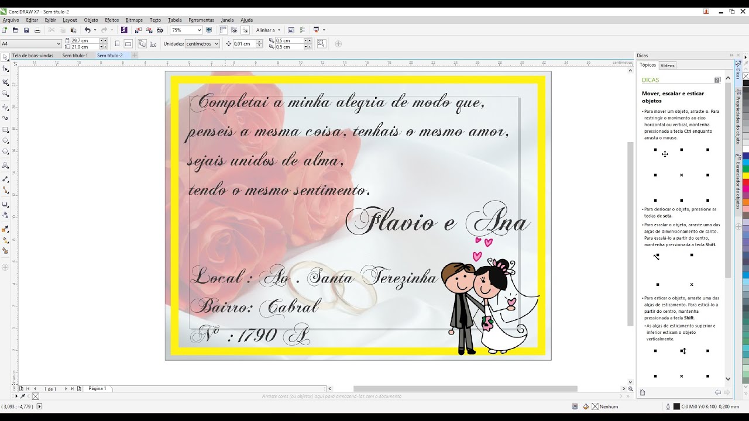
Task: Select the Polygon tool
Action: [x=5, y=151]
